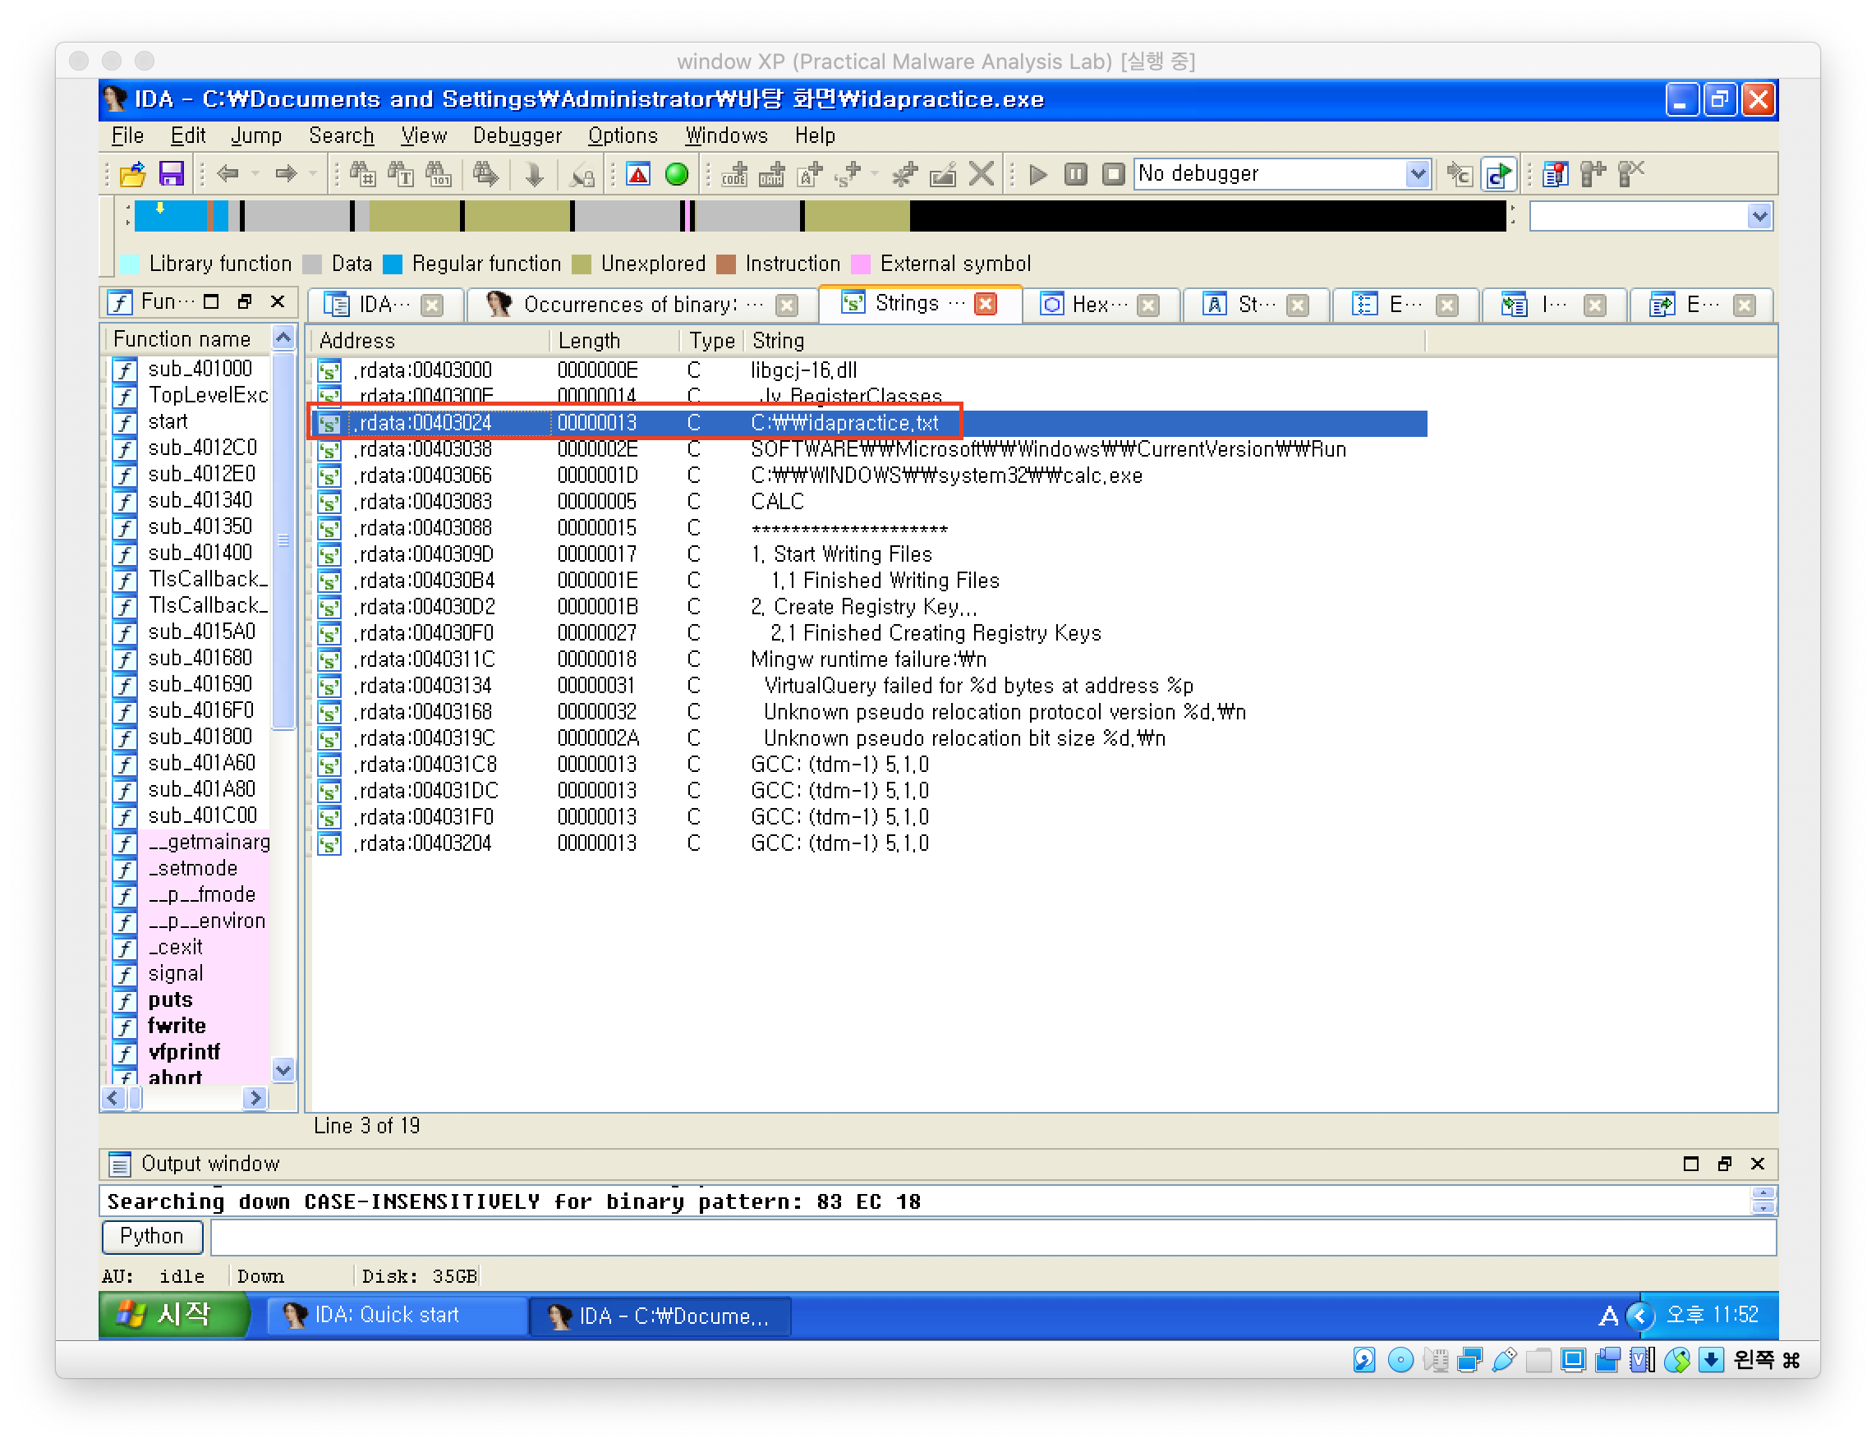Switch to IDA: Quick start taskbar item
1876x1447 pixels.
click(x=397, y=1316)
